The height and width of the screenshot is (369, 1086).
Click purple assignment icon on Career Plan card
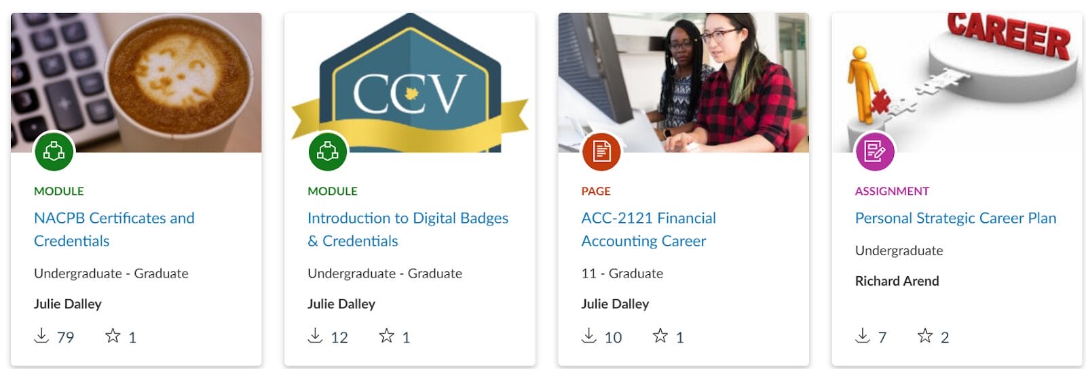coord(875,151)
